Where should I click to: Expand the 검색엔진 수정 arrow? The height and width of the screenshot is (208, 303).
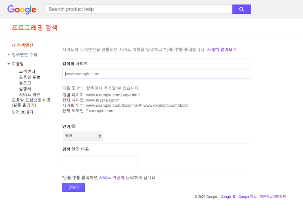(8, 55)
